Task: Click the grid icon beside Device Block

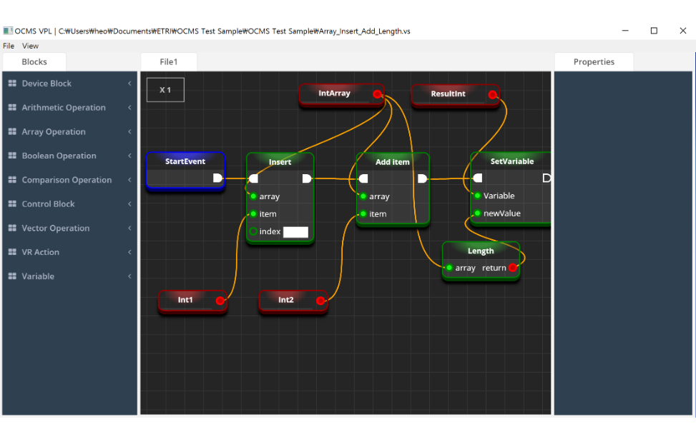Action: [x=12, y=84]
